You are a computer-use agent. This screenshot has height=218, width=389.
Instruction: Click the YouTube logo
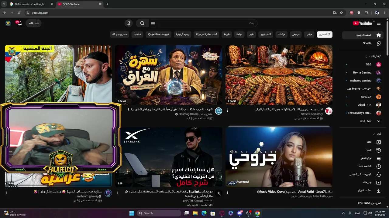(x=362, y=23)
